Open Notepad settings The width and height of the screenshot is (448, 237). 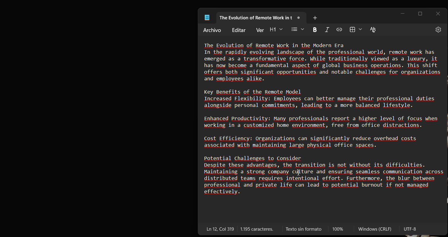coord(438,29)
